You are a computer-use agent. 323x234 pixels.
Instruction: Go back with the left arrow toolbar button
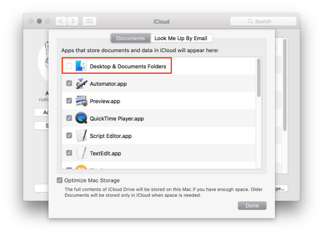(x=61, y=21)
